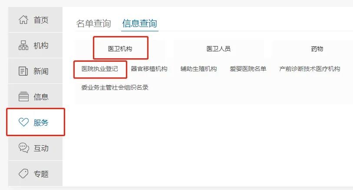The image size is (353, 190).
Task: Open the 医院执业登记 link
Action: (x=100, y=69)
